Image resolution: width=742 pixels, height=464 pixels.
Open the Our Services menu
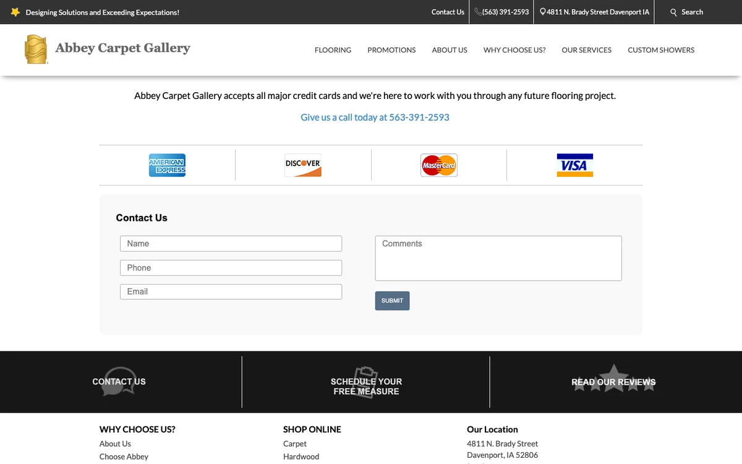(x=586, y=50)
